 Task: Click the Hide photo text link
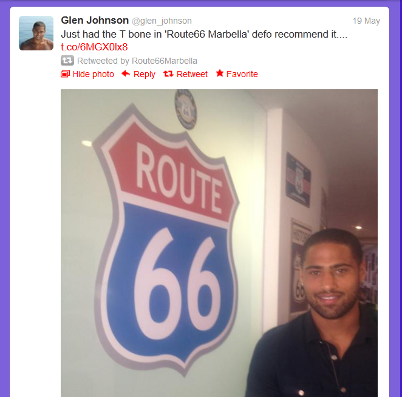pyautogui.click(x=94, y=74)
